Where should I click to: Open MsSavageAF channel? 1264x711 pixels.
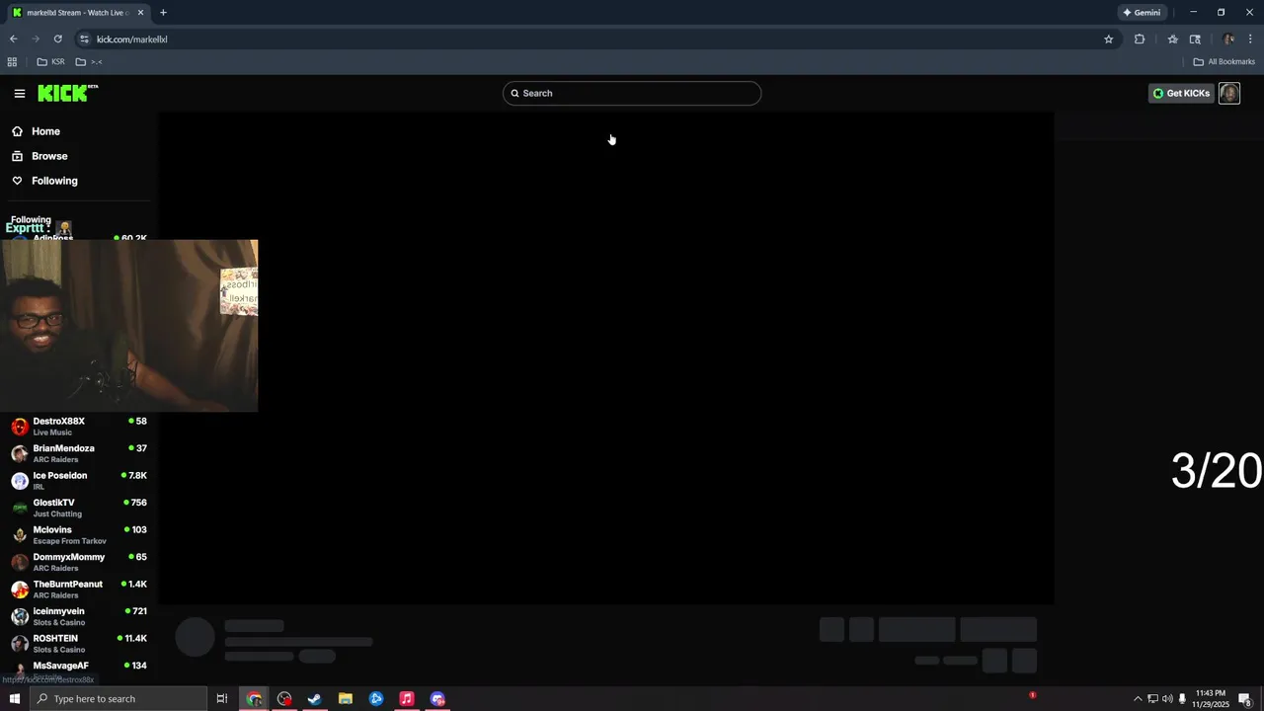pos(79,670)
